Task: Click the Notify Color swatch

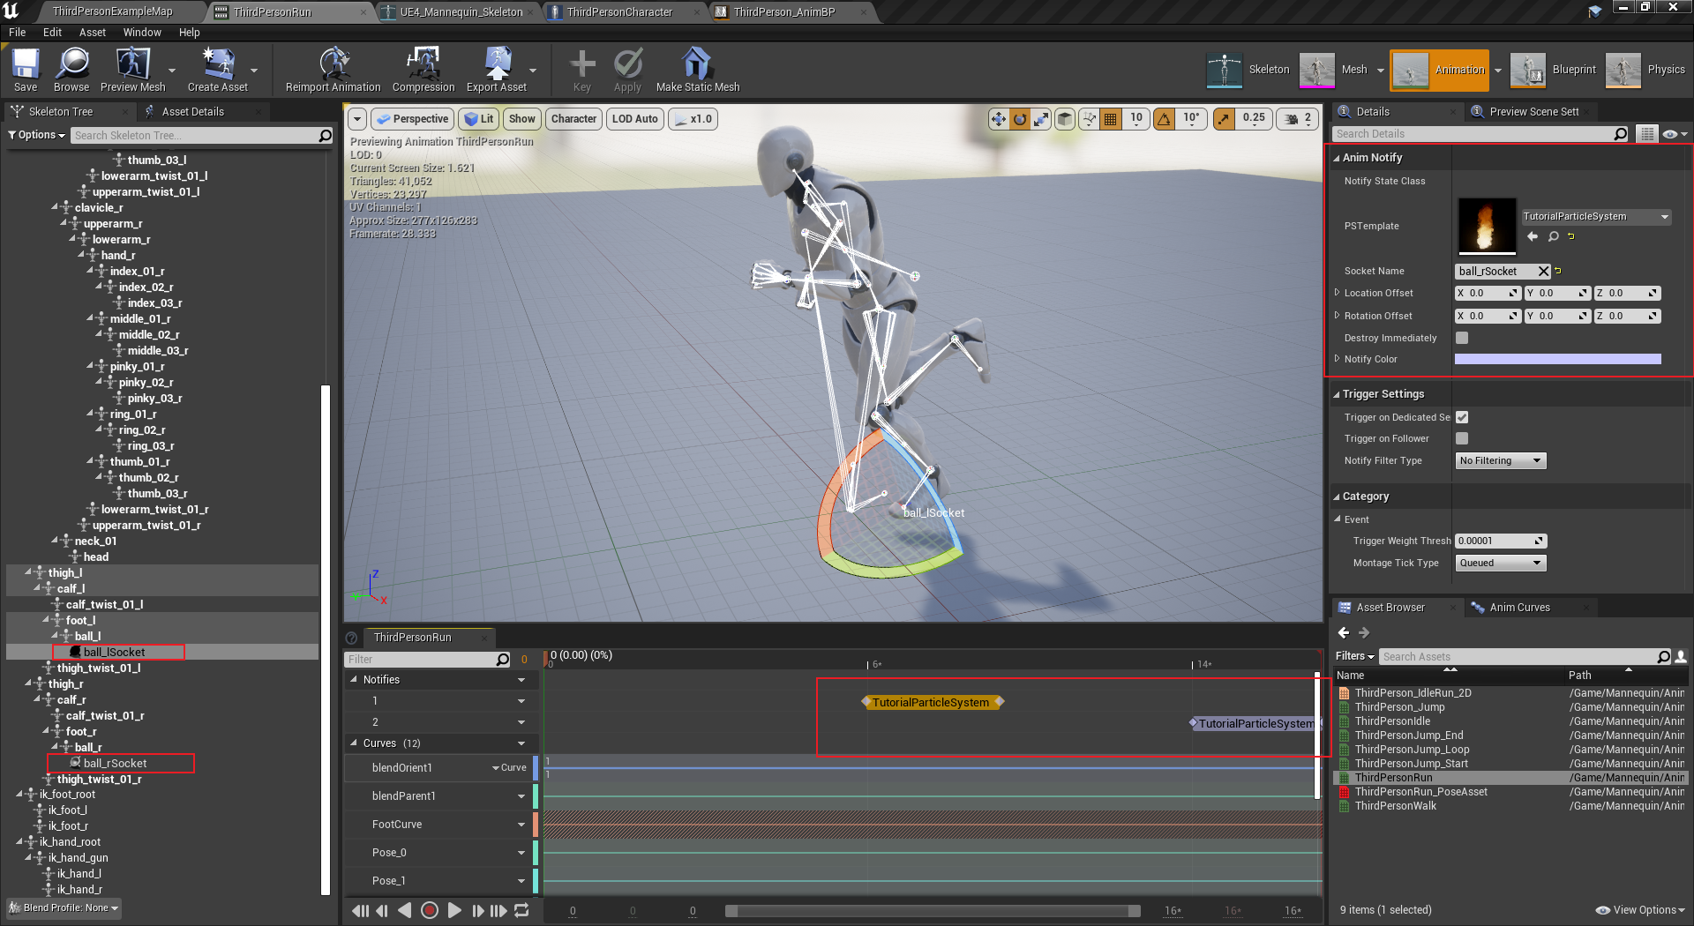Action: (1557, 359)
